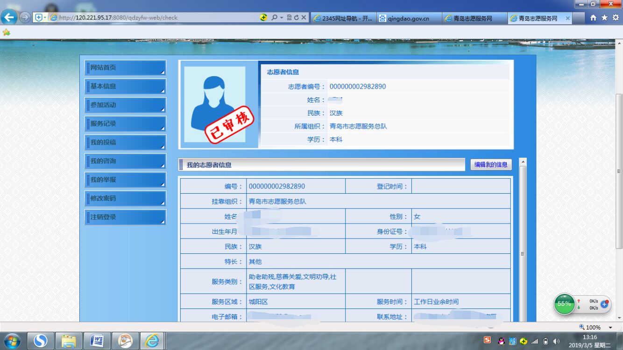Open Word from the taskbar
The image size is (623, 350).
click(97, 341)
